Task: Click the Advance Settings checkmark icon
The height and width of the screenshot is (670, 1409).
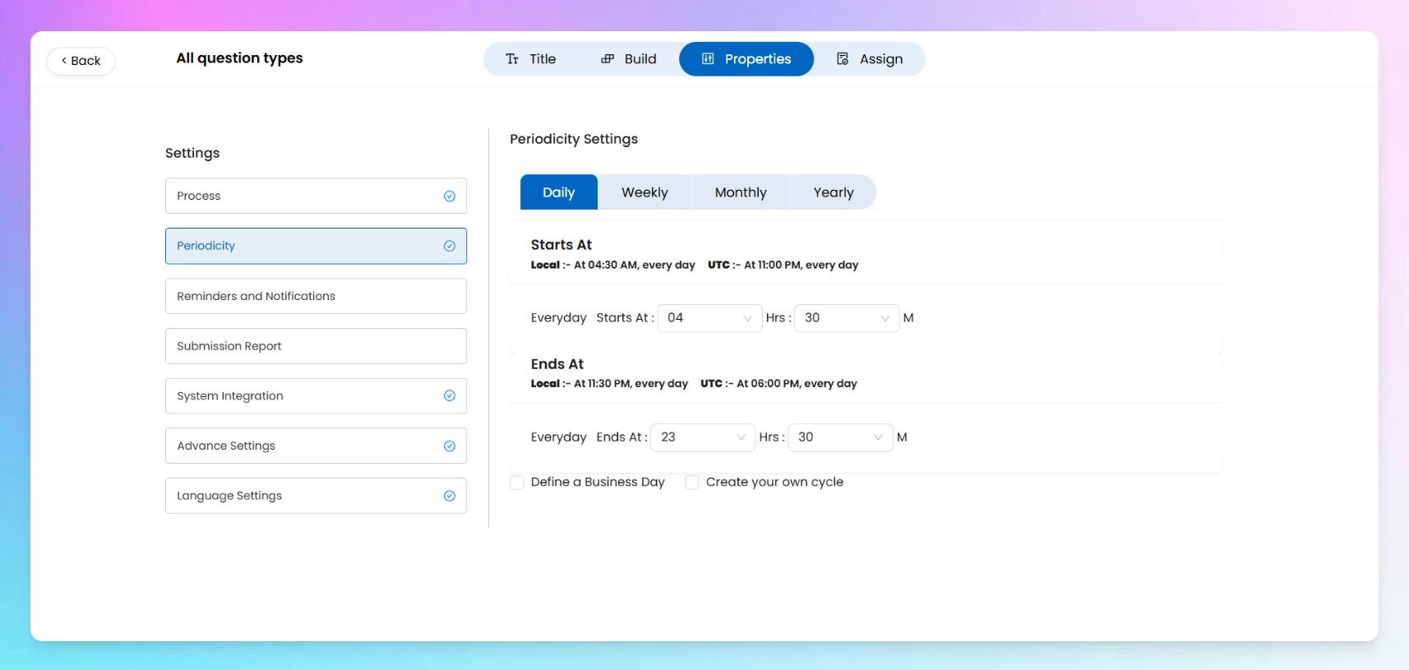Action: tap(450, 446)
